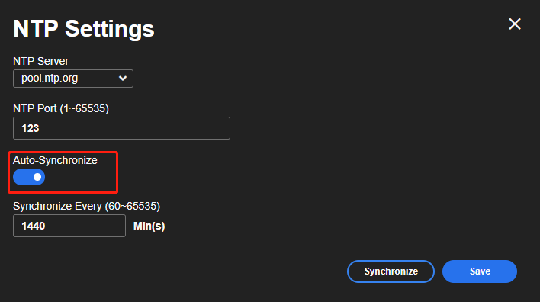Image resolution: width=540 pixels, height=302 pixels.
Task: Click the Min(s) unit label
Action: click(149, 226)
